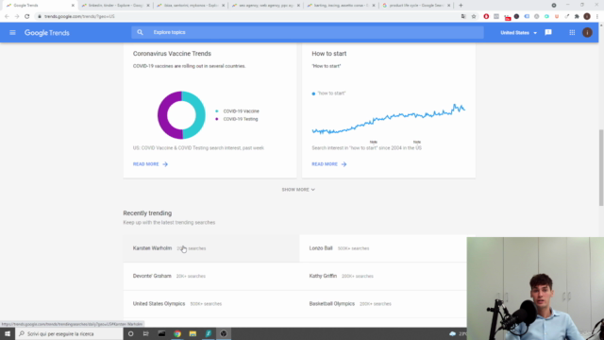Click the address bar URL
The width and height of the screenshot is (604, 340).
79,17
